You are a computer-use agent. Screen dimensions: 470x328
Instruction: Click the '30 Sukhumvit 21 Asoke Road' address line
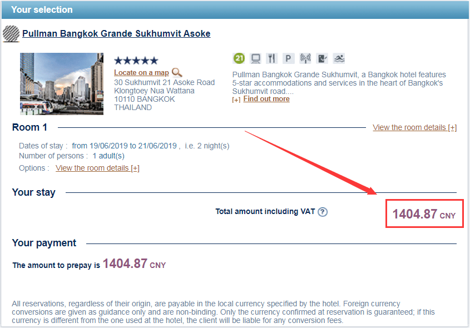[x=164, y=82]
